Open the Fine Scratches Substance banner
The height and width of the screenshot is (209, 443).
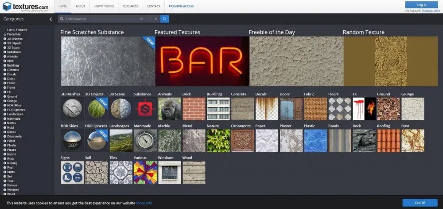108,61
